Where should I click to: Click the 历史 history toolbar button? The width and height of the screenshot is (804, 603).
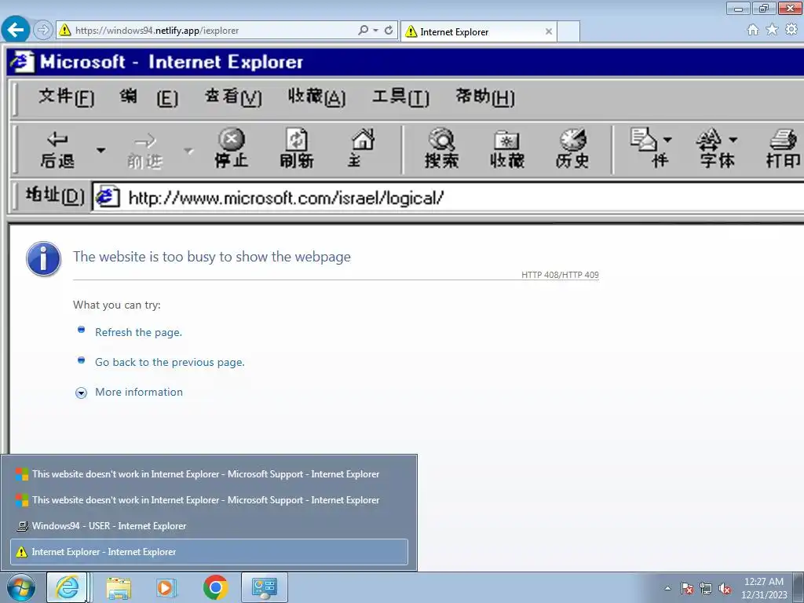point(572,148)
